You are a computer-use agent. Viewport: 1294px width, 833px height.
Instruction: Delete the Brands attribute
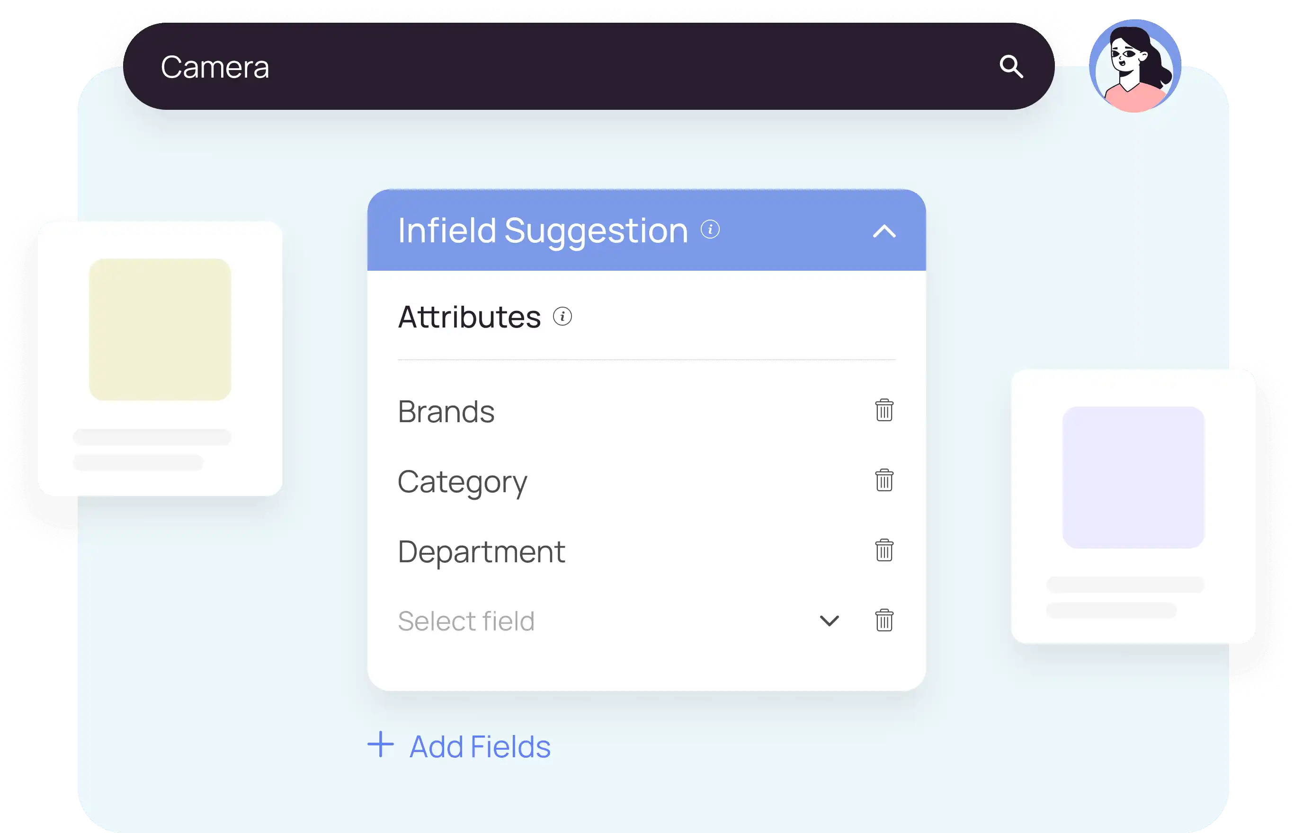click(884, 410)
